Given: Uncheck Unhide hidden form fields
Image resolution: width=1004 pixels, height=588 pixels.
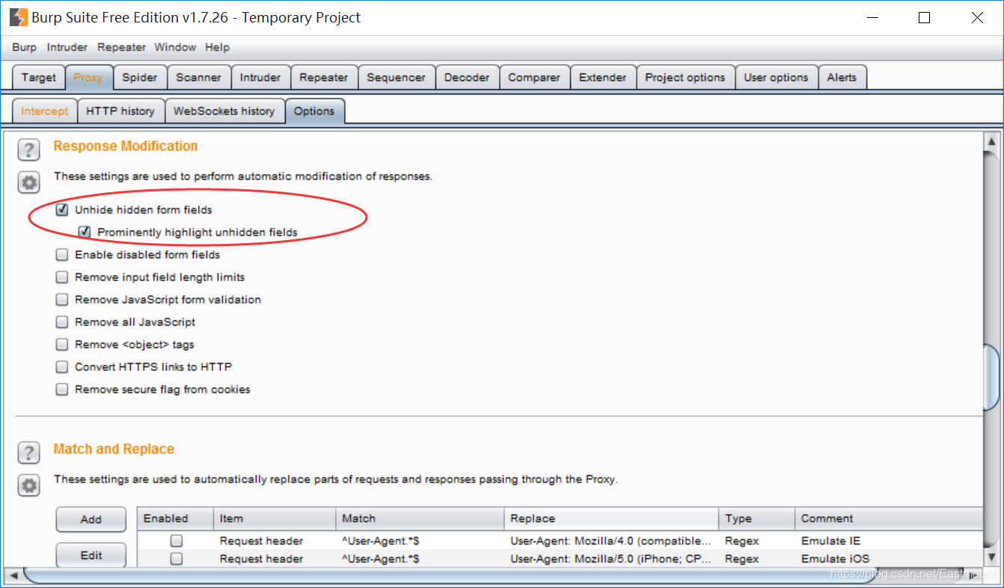Looking at the screenshot, I should coord(62,209).
